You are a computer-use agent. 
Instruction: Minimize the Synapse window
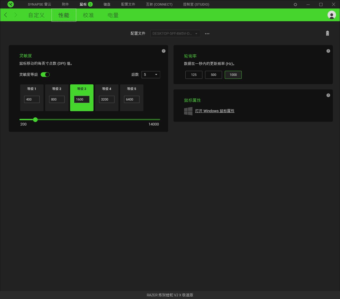coord(308,5)
